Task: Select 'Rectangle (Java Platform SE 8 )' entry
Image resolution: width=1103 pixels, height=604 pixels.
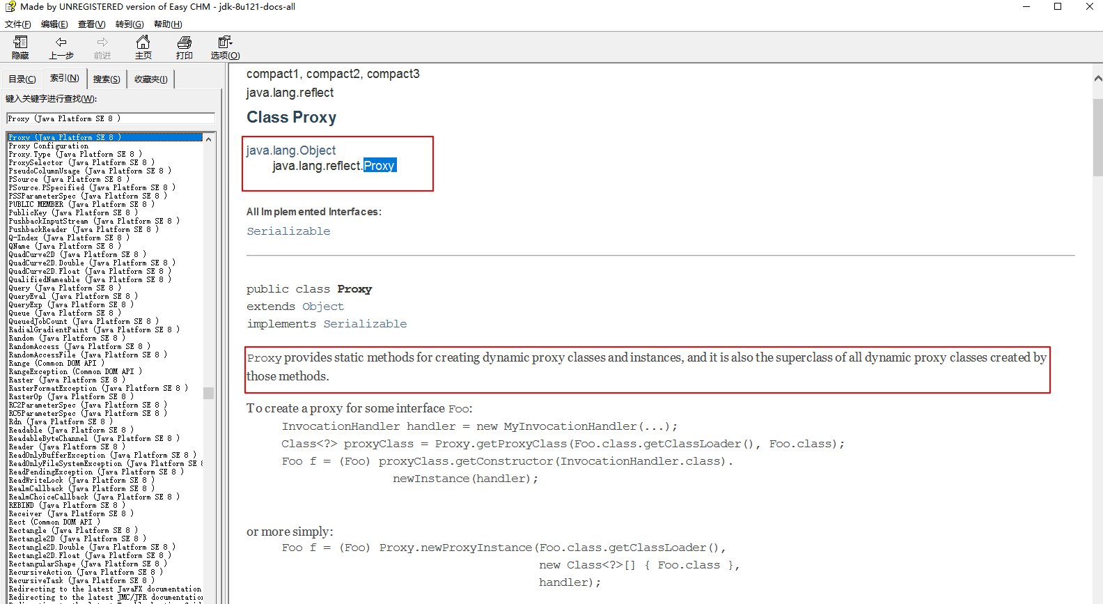Action: pos(72,530)
